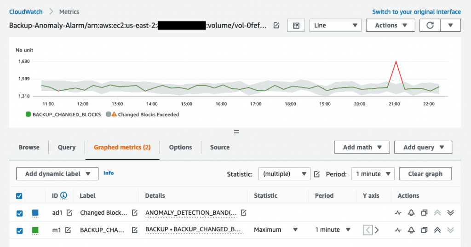471x247 pixels.
Task: Refresh the graph
Action: pyautogui.click(x=430, y=26)
